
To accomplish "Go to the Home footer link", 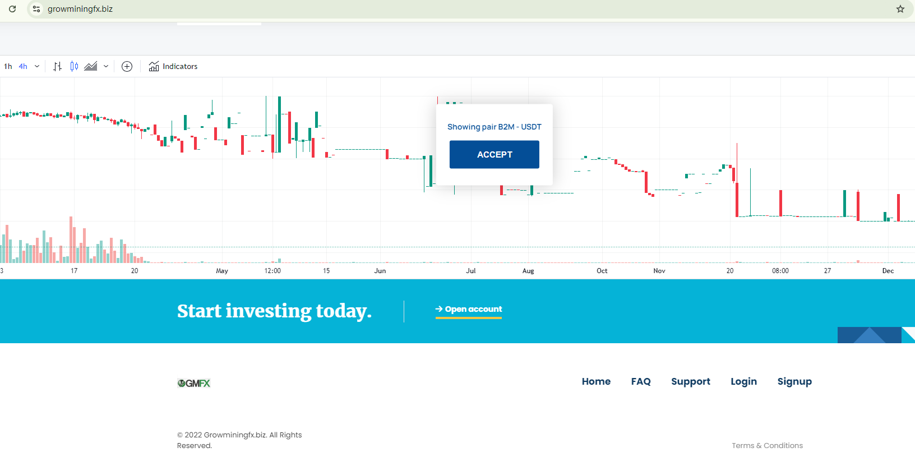I will point(596,381).
